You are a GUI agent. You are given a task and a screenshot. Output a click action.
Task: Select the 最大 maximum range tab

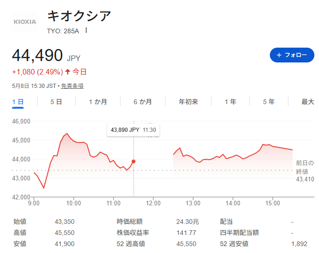307,102
